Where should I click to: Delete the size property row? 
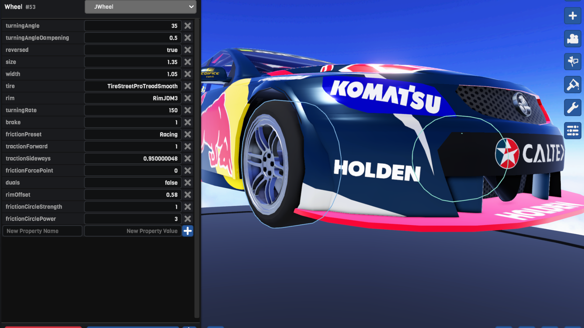tap(188, 62)
